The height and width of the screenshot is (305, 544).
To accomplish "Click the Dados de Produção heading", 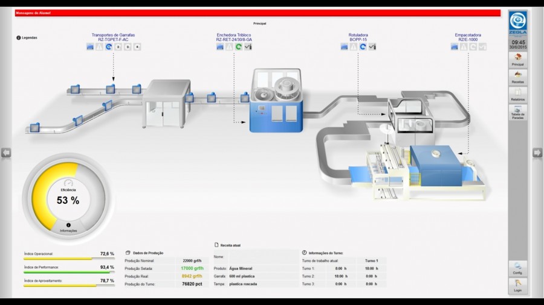I will click(x=148, y=253).
